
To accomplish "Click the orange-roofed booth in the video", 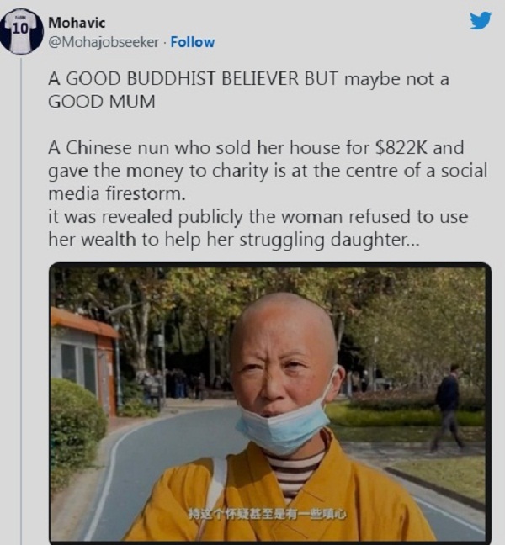I will 82,360.
